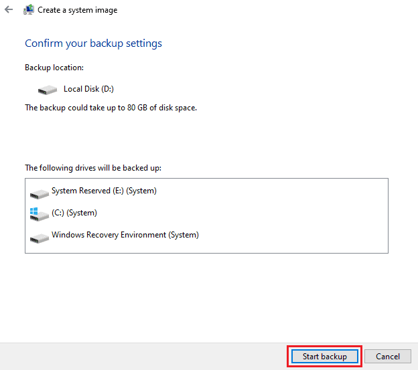The width and height of the screenshot is (418, 370).
Task: Click the 80 GB disk space message
Action: (111, 108)
